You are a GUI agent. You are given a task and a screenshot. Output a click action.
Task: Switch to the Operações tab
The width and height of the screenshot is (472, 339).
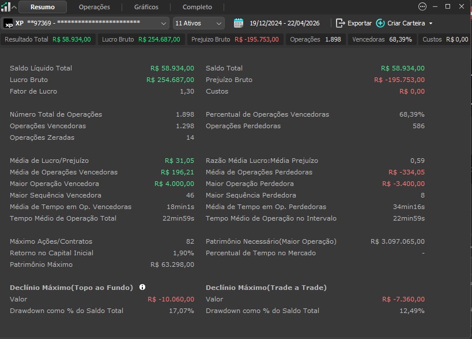(94, 7)
